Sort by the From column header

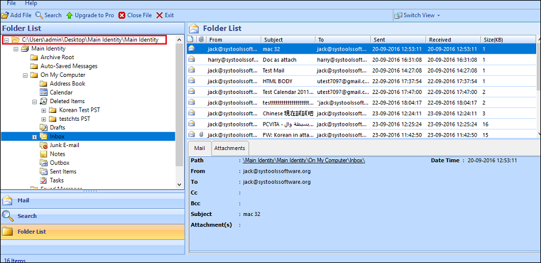(234, 40)
